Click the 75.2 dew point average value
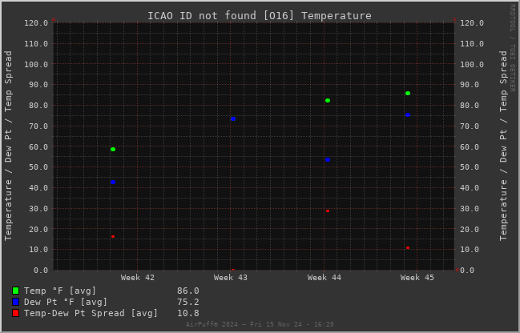520x333 pixels. (x=188, y=303)
